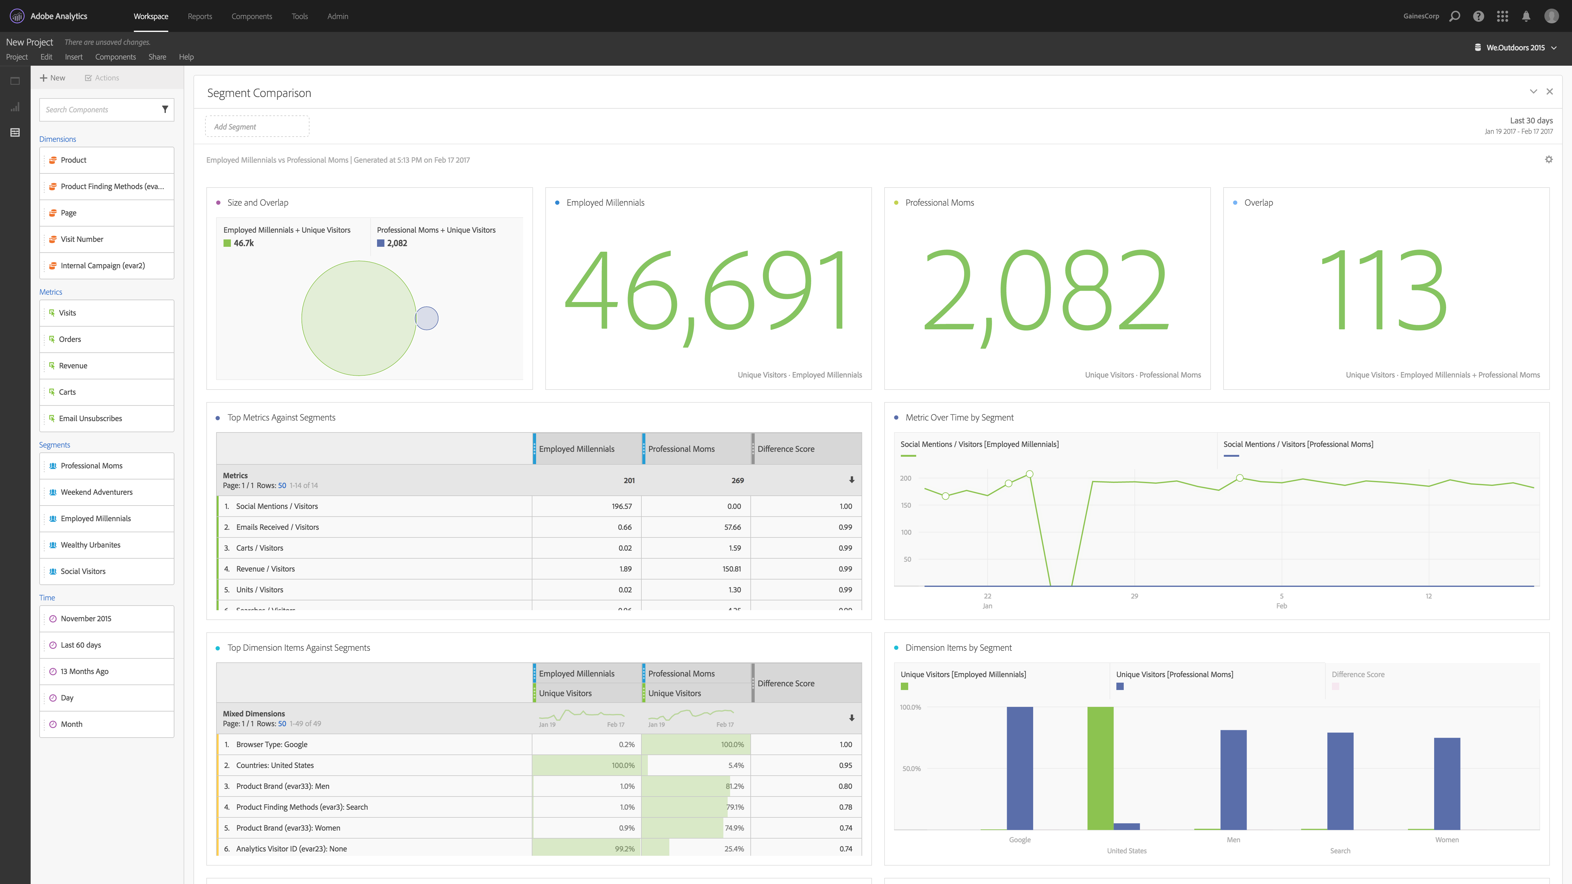The height and width of the screenshot is (884, 1572).
Task: Click the difference score sort icon in Top Metrics
Action: 852,479
